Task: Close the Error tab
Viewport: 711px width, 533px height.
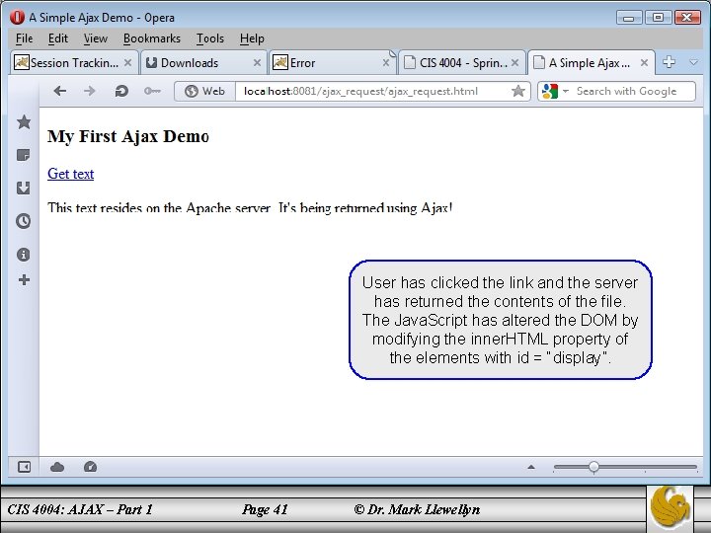Action: (386, 62)
